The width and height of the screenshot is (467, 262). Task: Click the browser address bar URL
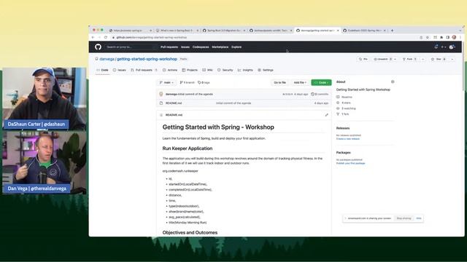(152, 37)
